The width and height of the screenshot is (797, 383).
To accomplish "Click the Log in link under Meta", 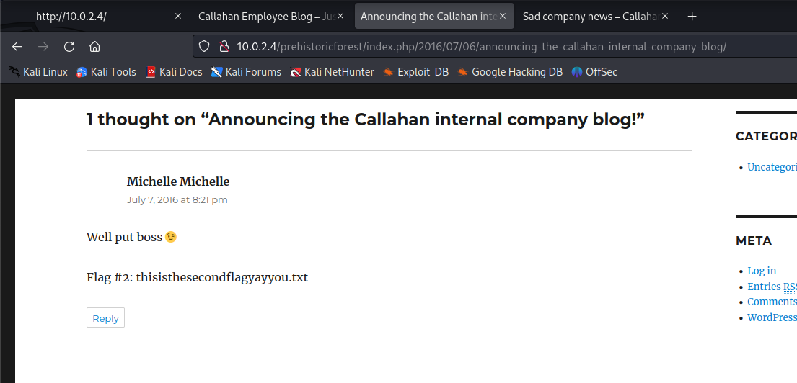I will click(x=761, y=271).
